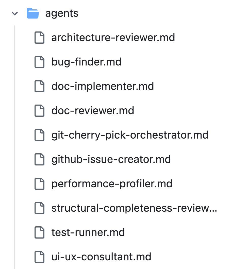Open git-cherry-pick-orchestrator.md file
Screen dimensions: 231x269
[x=130, y=135]
